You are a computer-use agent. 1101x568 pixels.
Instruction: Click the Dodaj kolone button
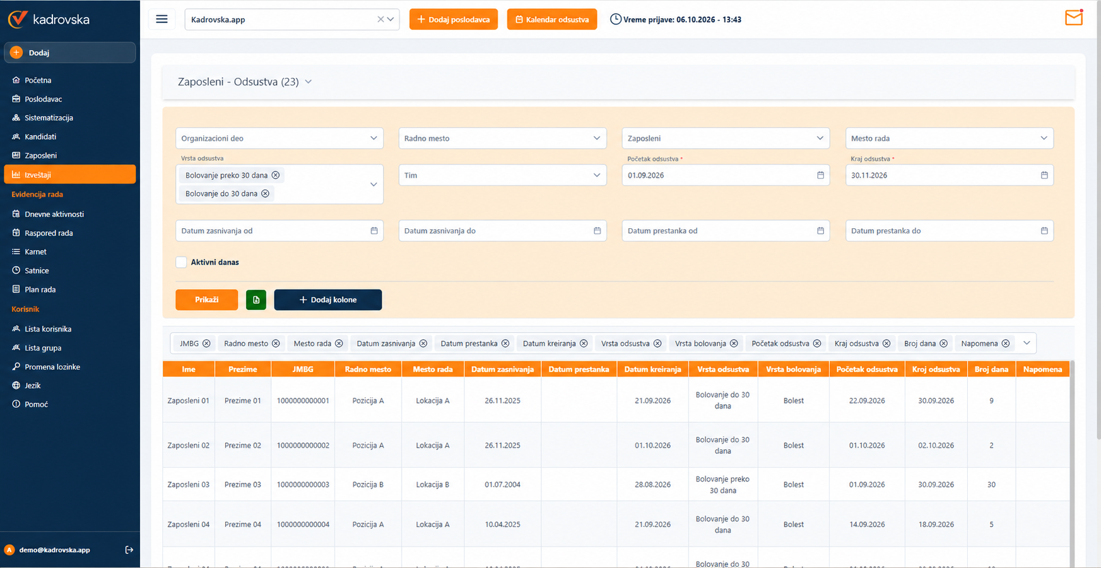[328, 299]
